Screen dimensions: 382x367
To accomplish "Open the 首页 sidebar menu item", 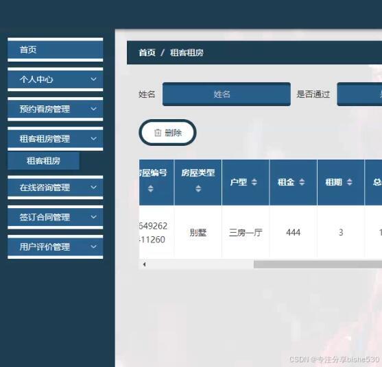I will pyautogui.click(x=56, y=49).
